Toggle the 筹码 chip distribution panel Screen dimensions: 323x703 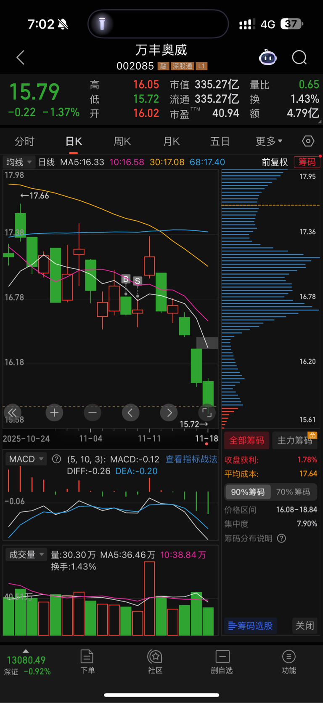pyautogui.click(x=307, y=162)
